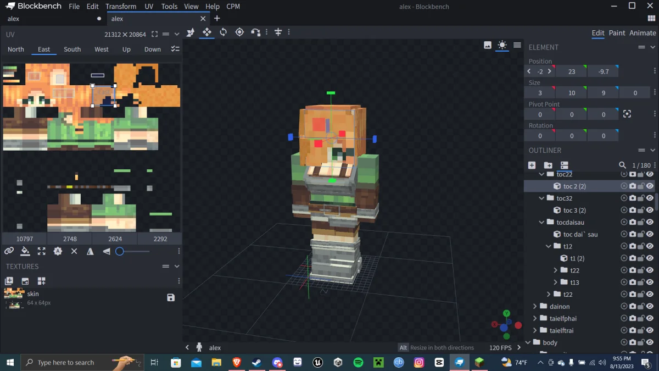Hide the toc 2 (2) cube

pyautogui.click(x=650, y=186)
